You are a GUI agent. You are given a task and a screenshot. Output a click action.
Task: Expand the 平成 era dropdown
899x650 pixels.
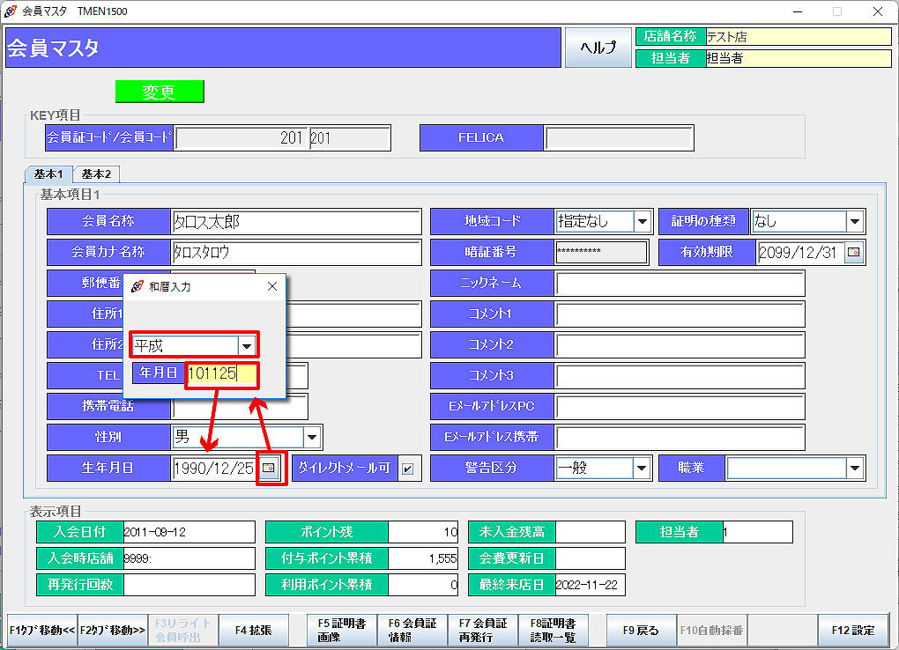click(x=247, y=346)
